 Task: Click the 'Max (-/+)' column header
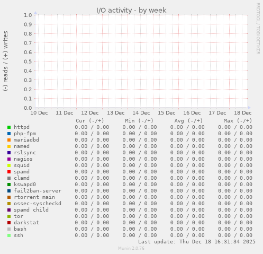pos(238,121)
